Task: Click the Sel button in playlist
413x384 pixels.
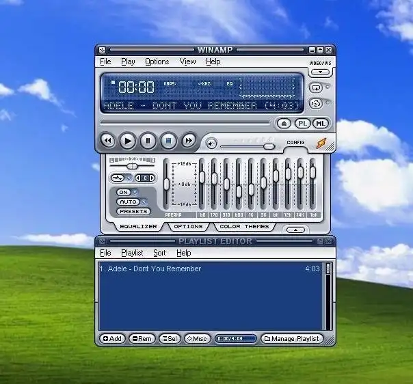Action: [x=170, y=338]
